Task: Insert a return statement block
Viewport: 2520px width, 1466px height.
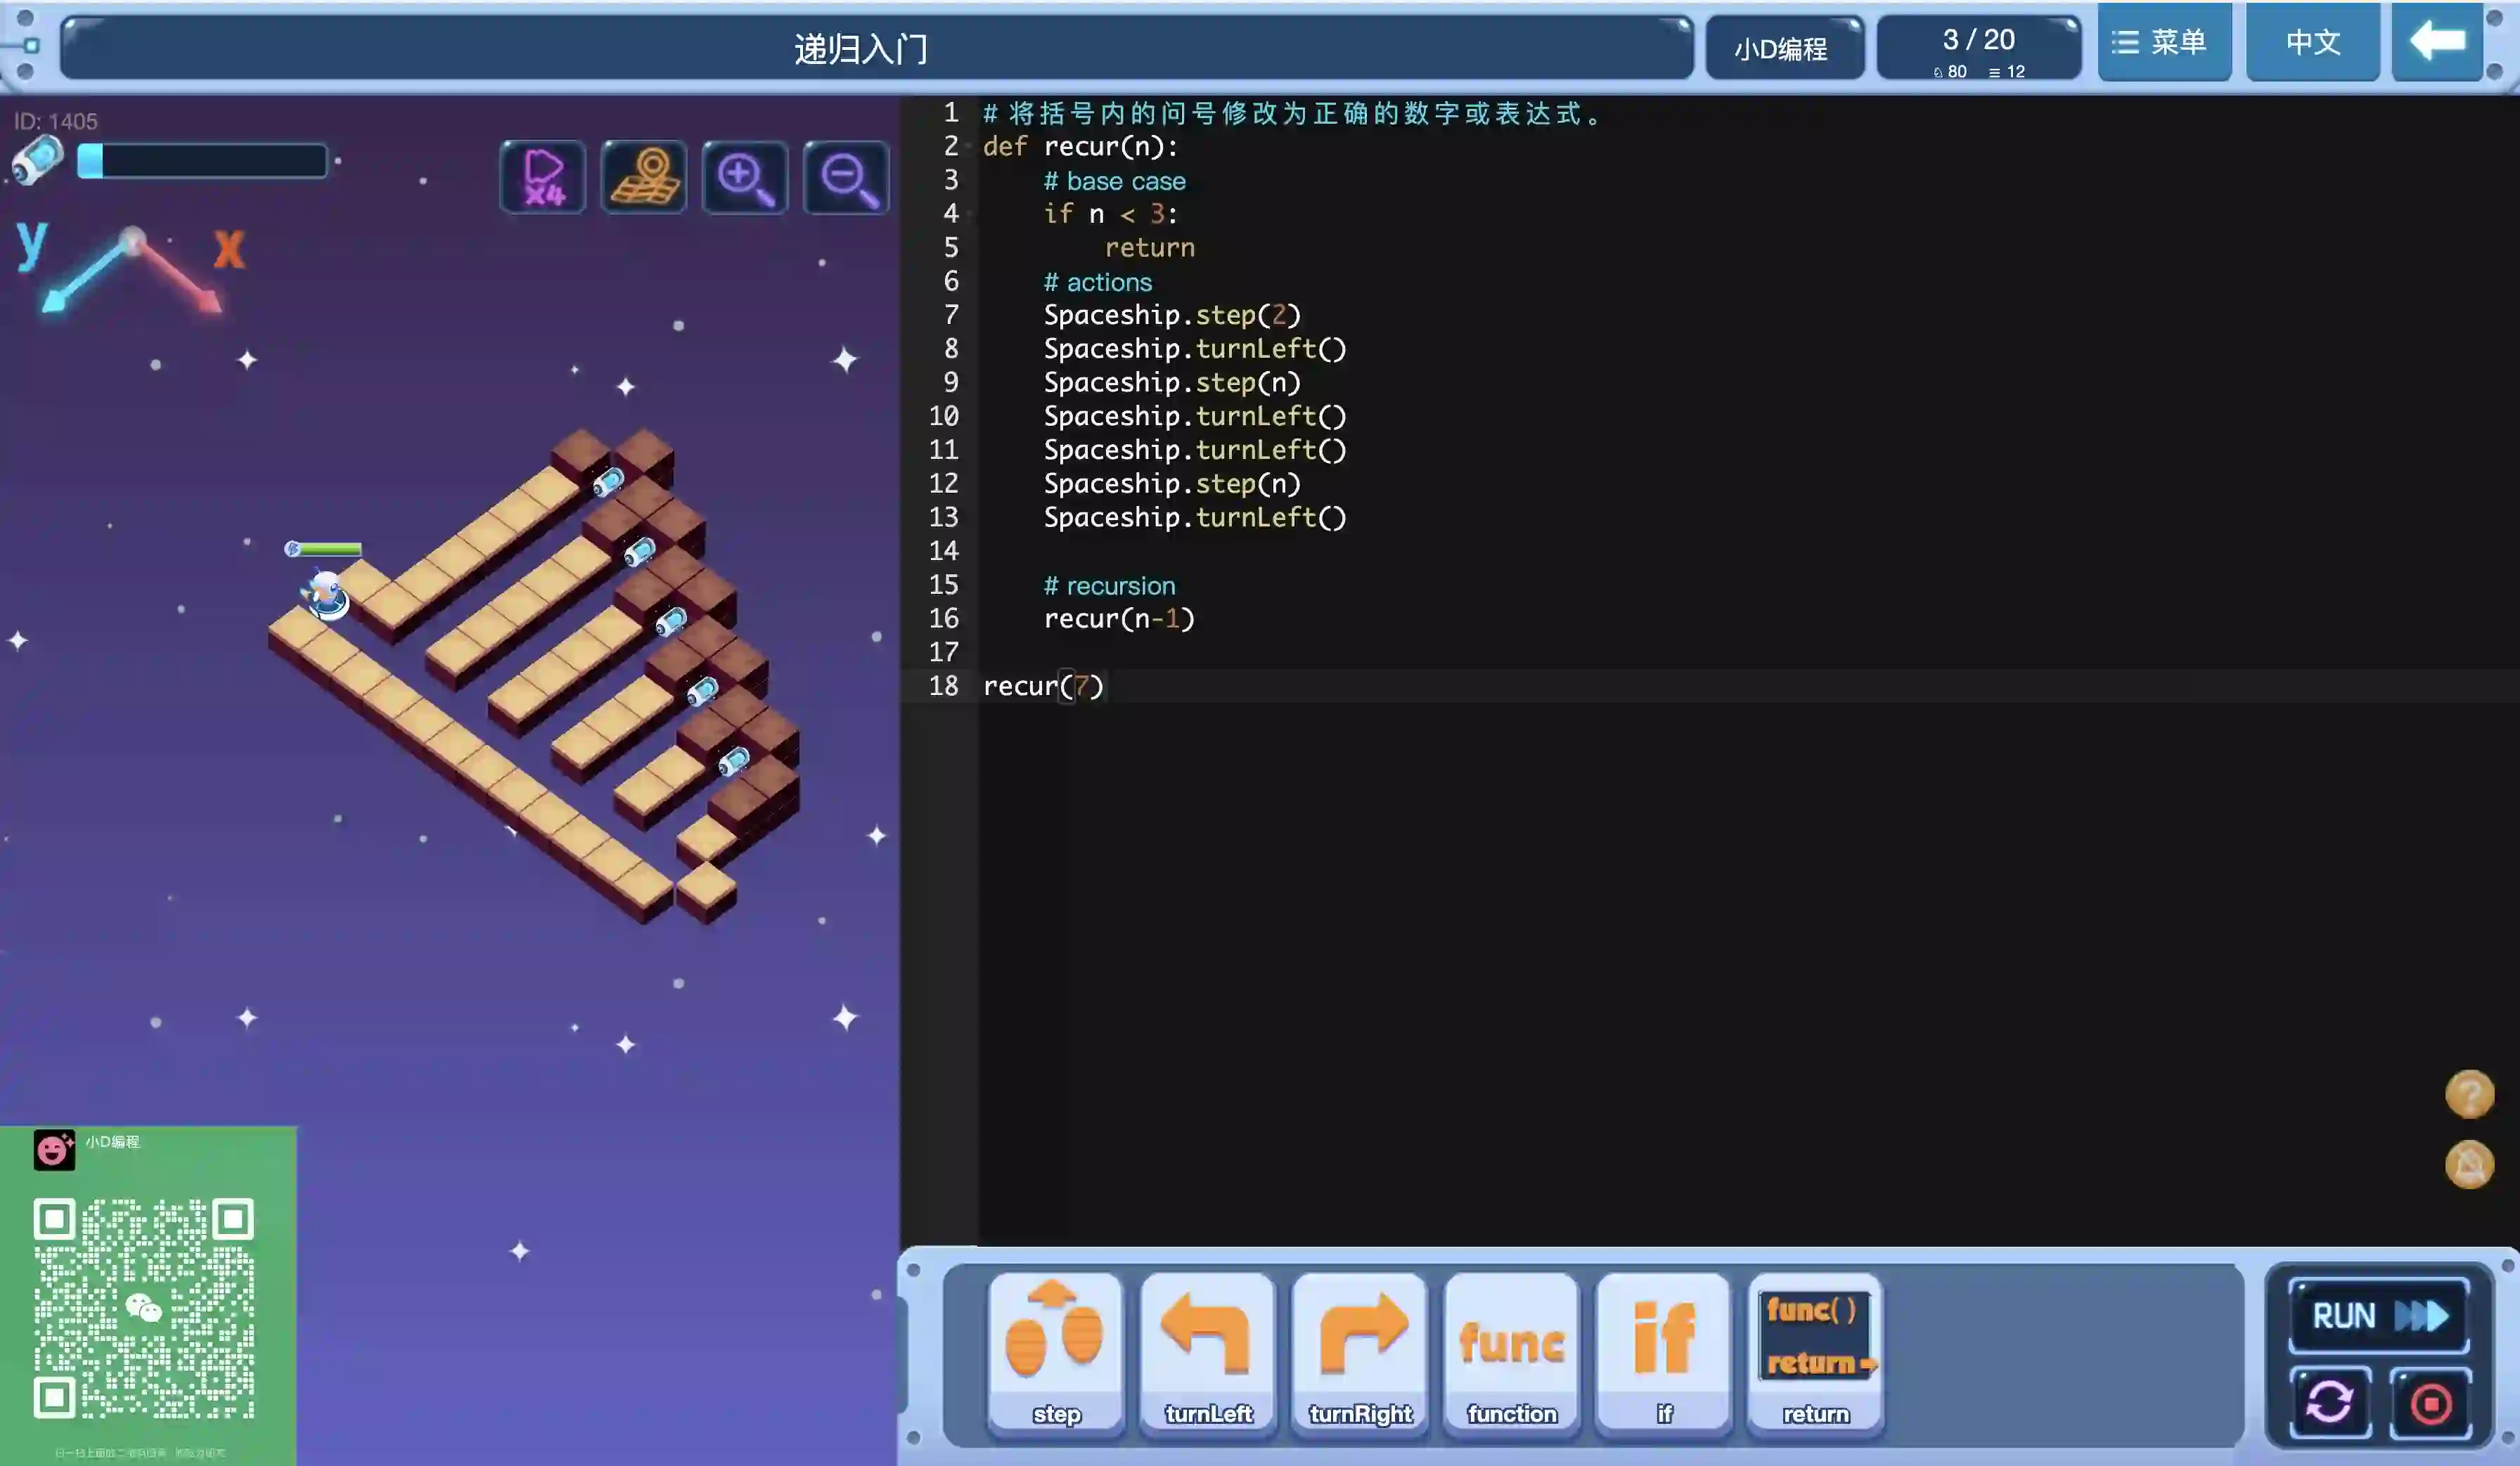Action: (x=1815, y=1353)
